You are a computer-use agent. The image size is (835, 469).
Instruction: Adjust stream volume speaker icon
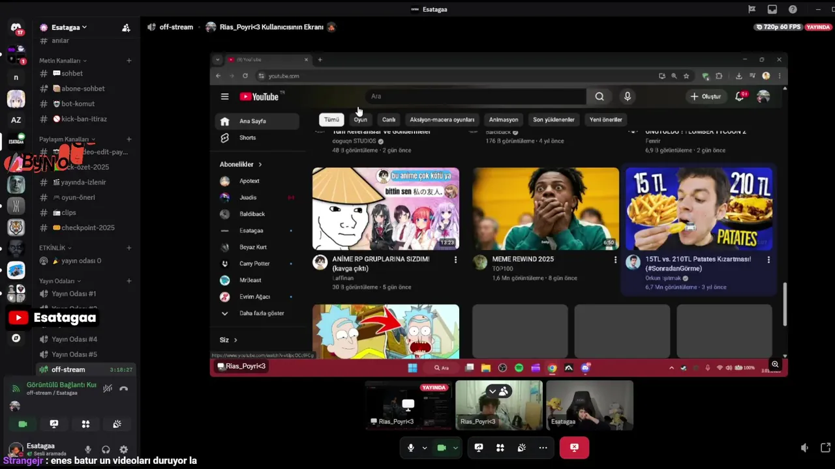click(x=804, y=448)
